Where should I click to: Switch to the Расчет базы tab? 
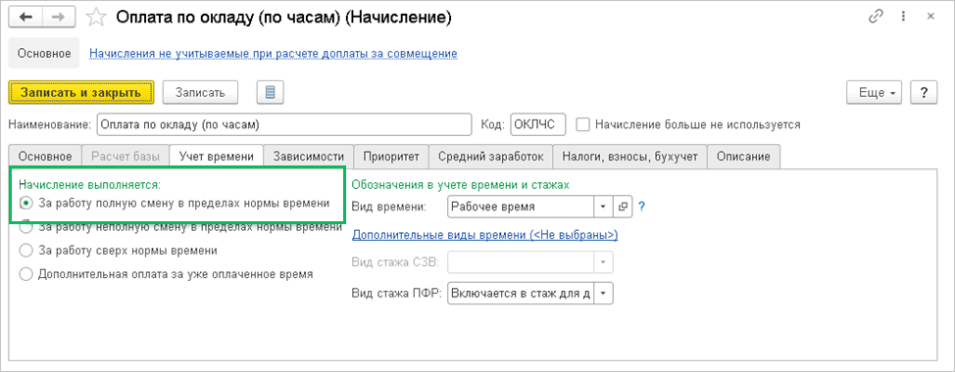coord(125,157)
